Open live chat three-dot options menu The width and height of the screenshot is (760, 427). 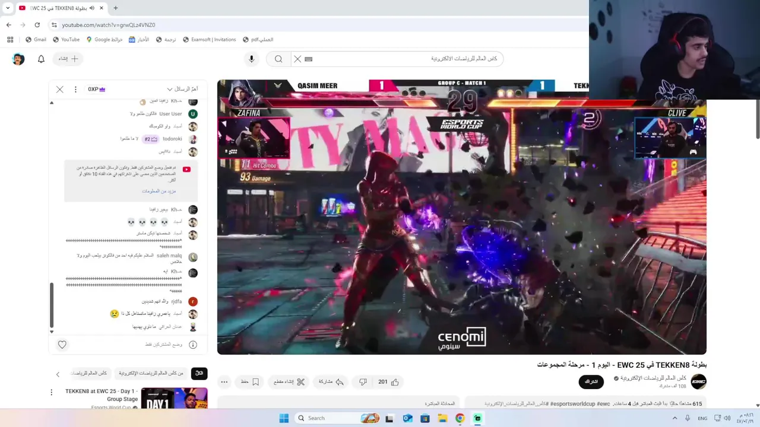(x=75, y=89)
